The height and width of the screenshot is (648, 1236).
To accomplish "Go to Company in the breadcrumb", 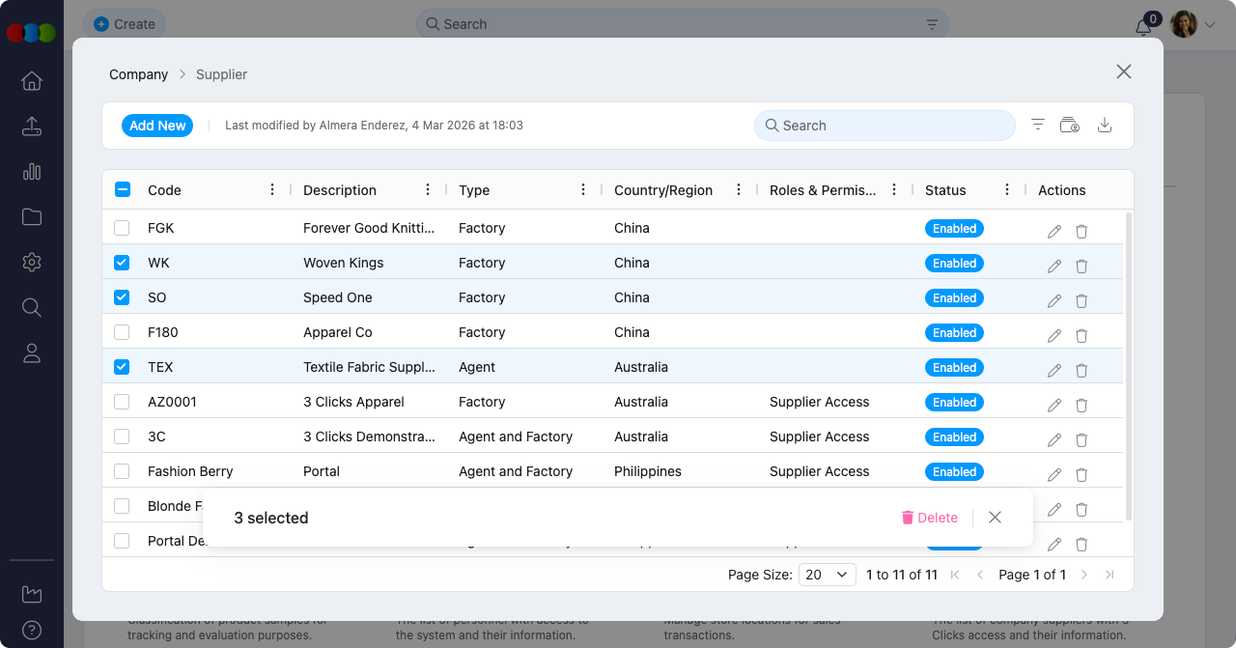I will click(x=138, y=74).
